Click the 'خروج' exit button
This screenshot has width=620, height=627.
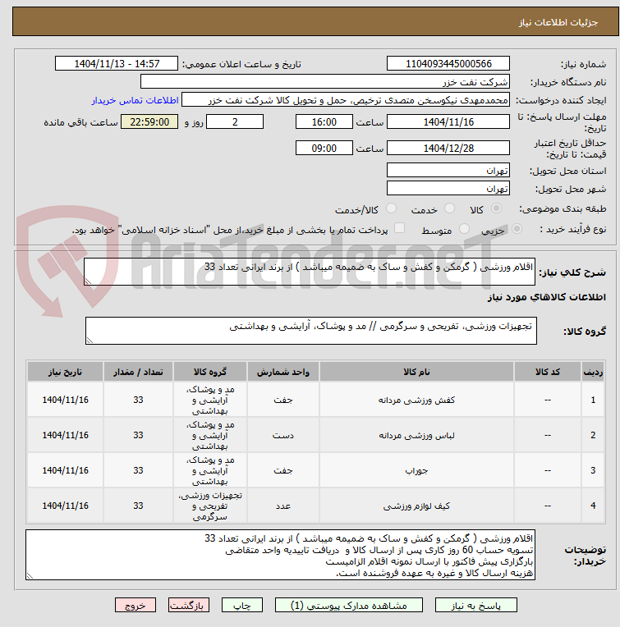(135, 605)
